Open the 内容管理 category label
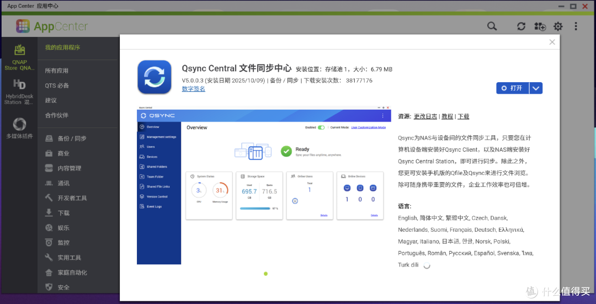 [69, 168]
